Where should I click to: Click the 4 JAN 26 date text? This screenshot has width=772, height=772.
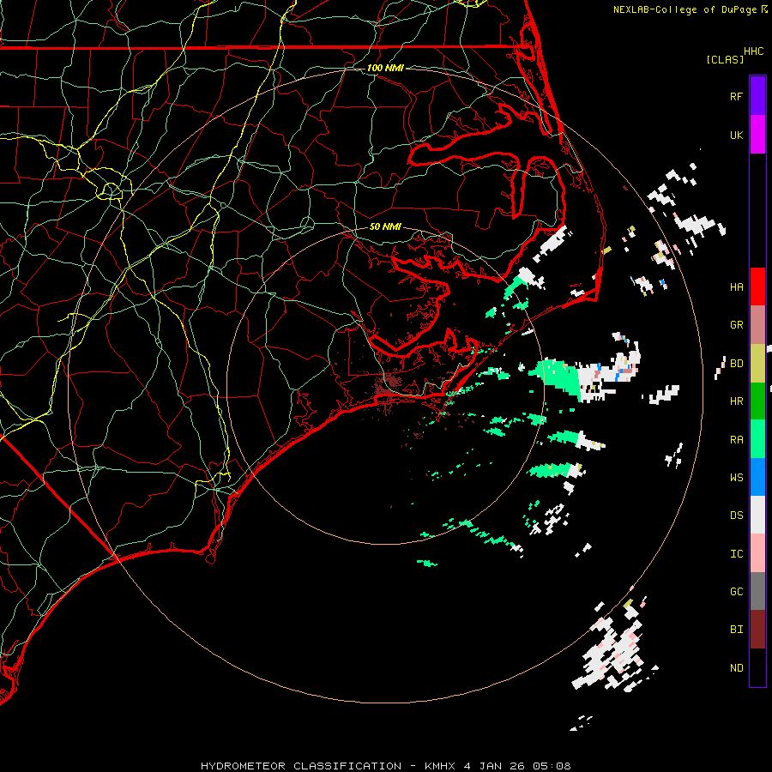pos(494,766)
